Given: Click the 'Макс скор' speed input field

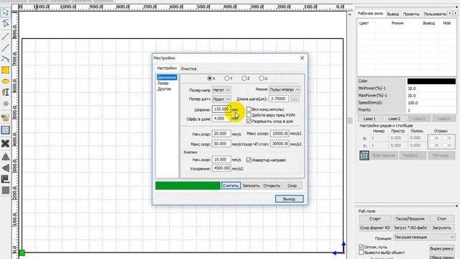Looking at the screenshot, I should coord(221,144).
